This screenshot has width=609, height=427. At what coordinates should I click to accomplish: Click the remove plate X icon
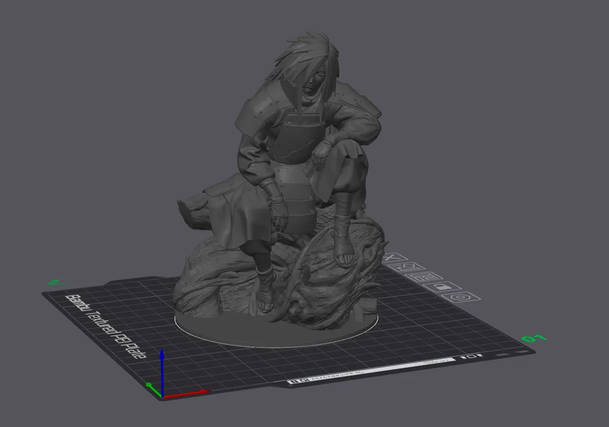[394, 257]
